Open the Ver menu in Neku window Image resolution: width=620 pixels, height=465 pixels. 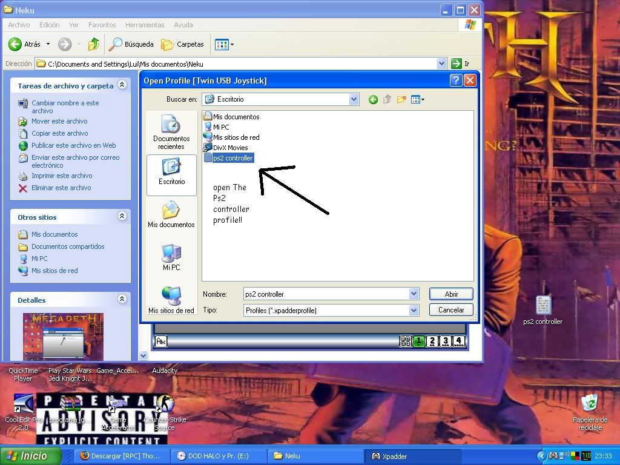(74, 25)
